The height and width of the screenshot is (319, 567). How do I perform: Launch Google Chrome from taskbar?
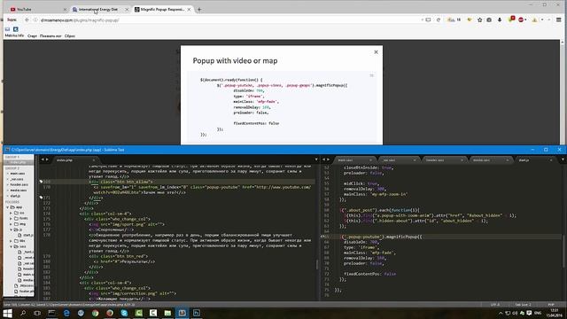96,313
